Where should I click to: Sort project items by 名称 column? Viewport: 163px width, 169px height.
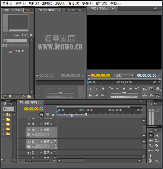click(5, 46)
